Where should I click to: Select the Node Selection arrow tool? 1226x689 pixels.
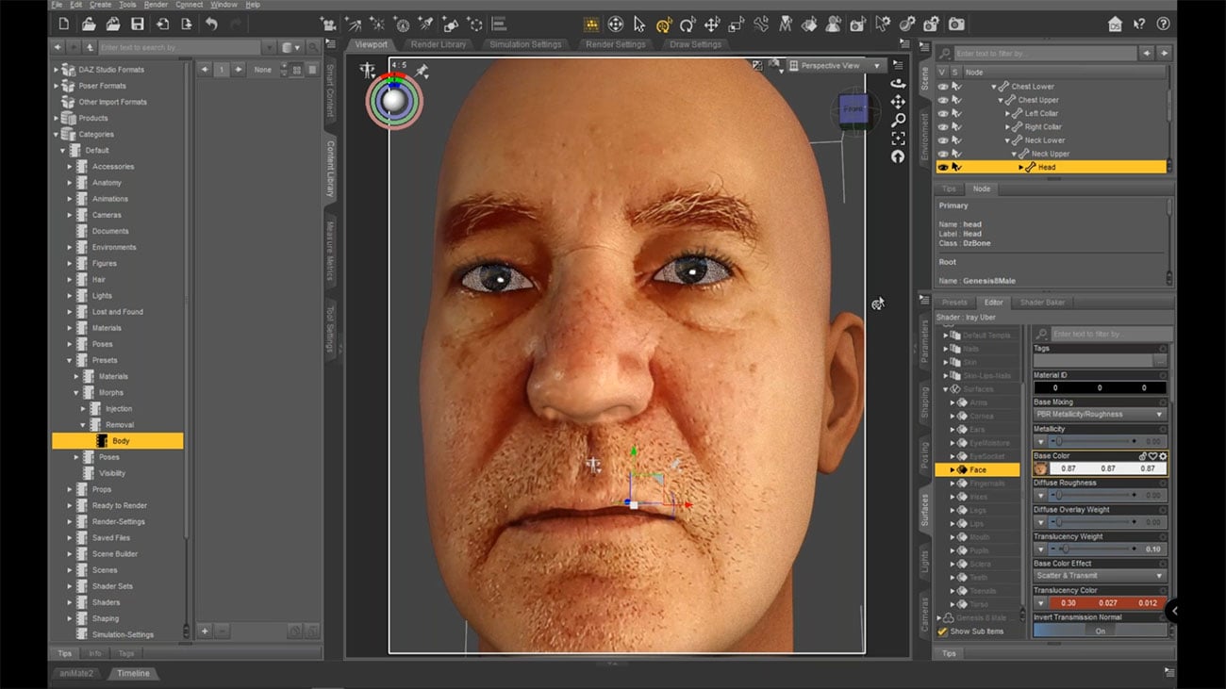639,25
